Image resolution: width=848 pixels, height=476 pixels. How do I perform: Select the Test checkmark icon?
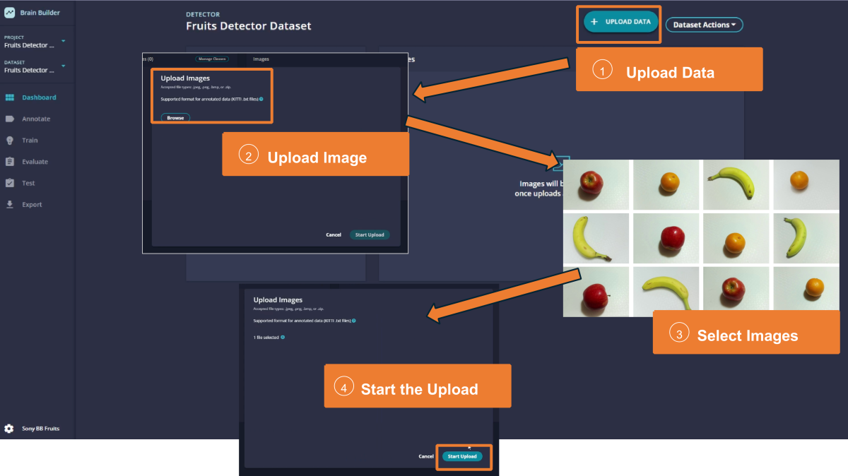tap(9, 183)
